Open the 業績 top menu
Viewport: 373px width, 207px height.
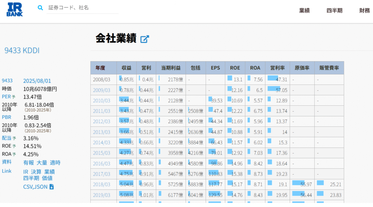coord(304,11)
